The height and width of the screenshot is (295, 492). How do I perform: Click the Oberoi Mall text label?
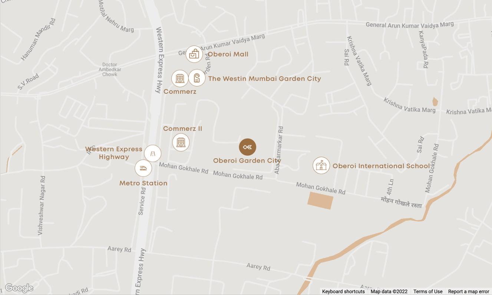point(228,54)
